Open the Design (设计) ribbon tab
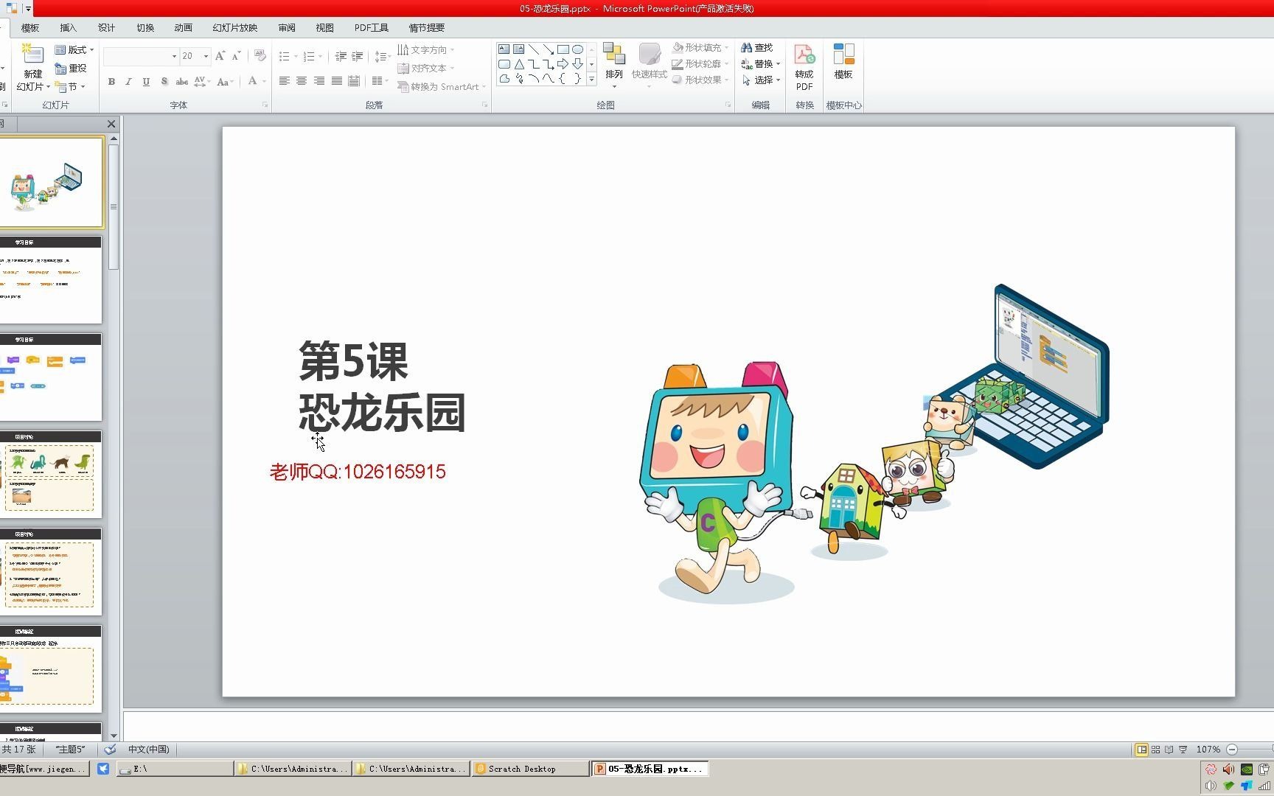The width and height of the screenshot is (1274, 796). click(106, 28)
